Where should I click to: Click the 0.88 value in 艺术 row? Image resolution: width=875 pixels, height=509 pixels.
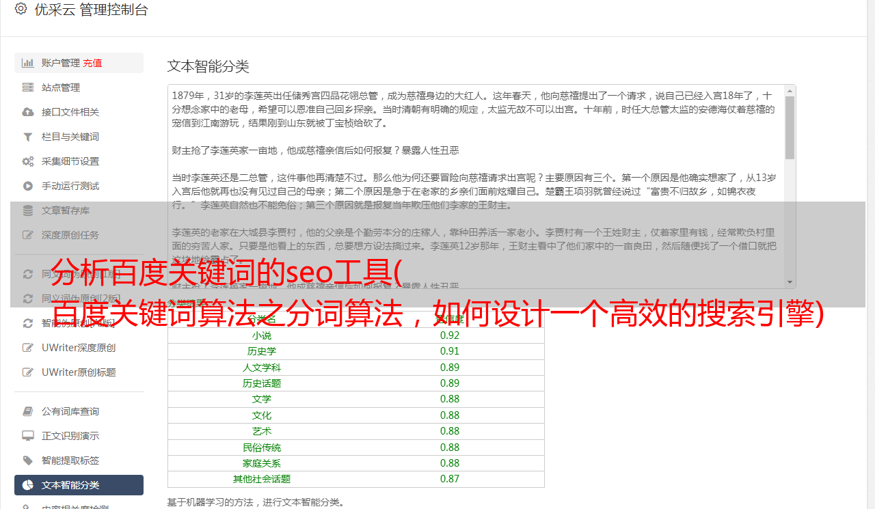click(x=450, y=431)
